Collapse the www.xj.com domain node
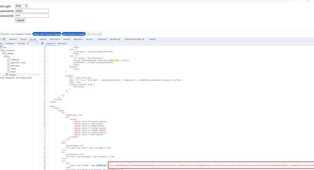 (x=1, y=50)
